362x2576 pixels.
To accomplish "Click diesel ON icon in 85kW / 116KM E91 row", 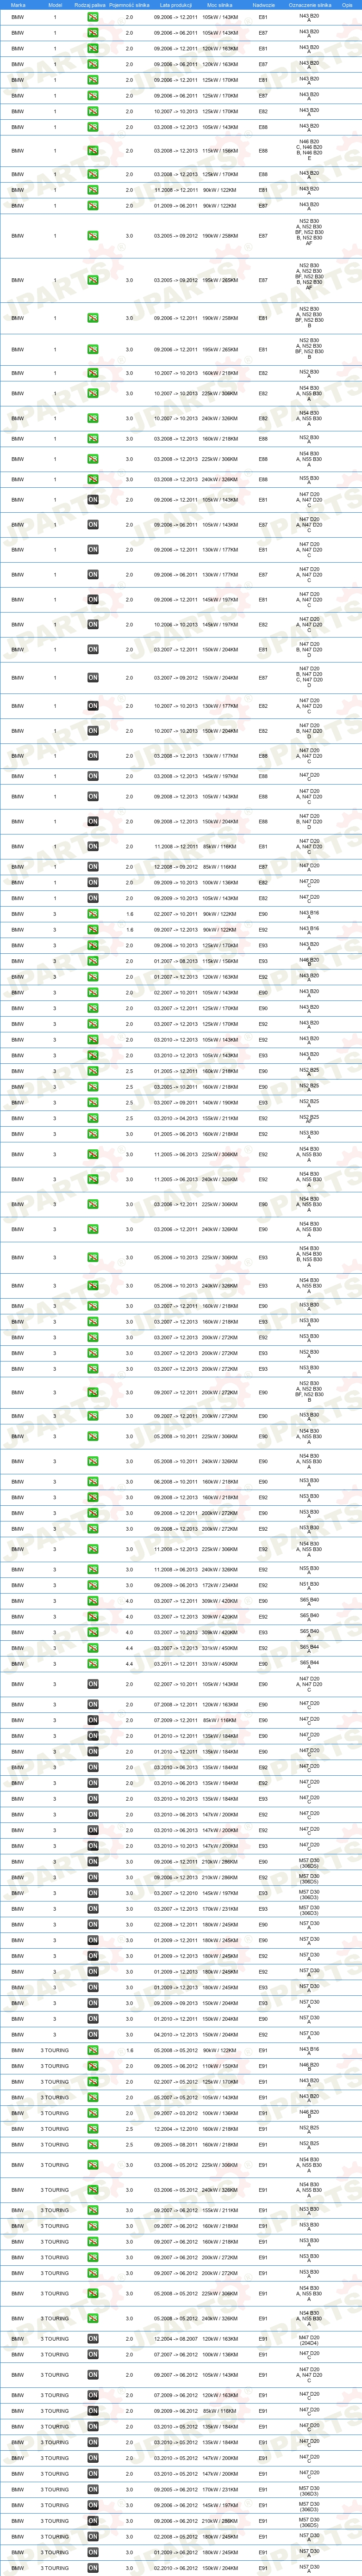I will pyautogui.click(x=92, y=2411).
